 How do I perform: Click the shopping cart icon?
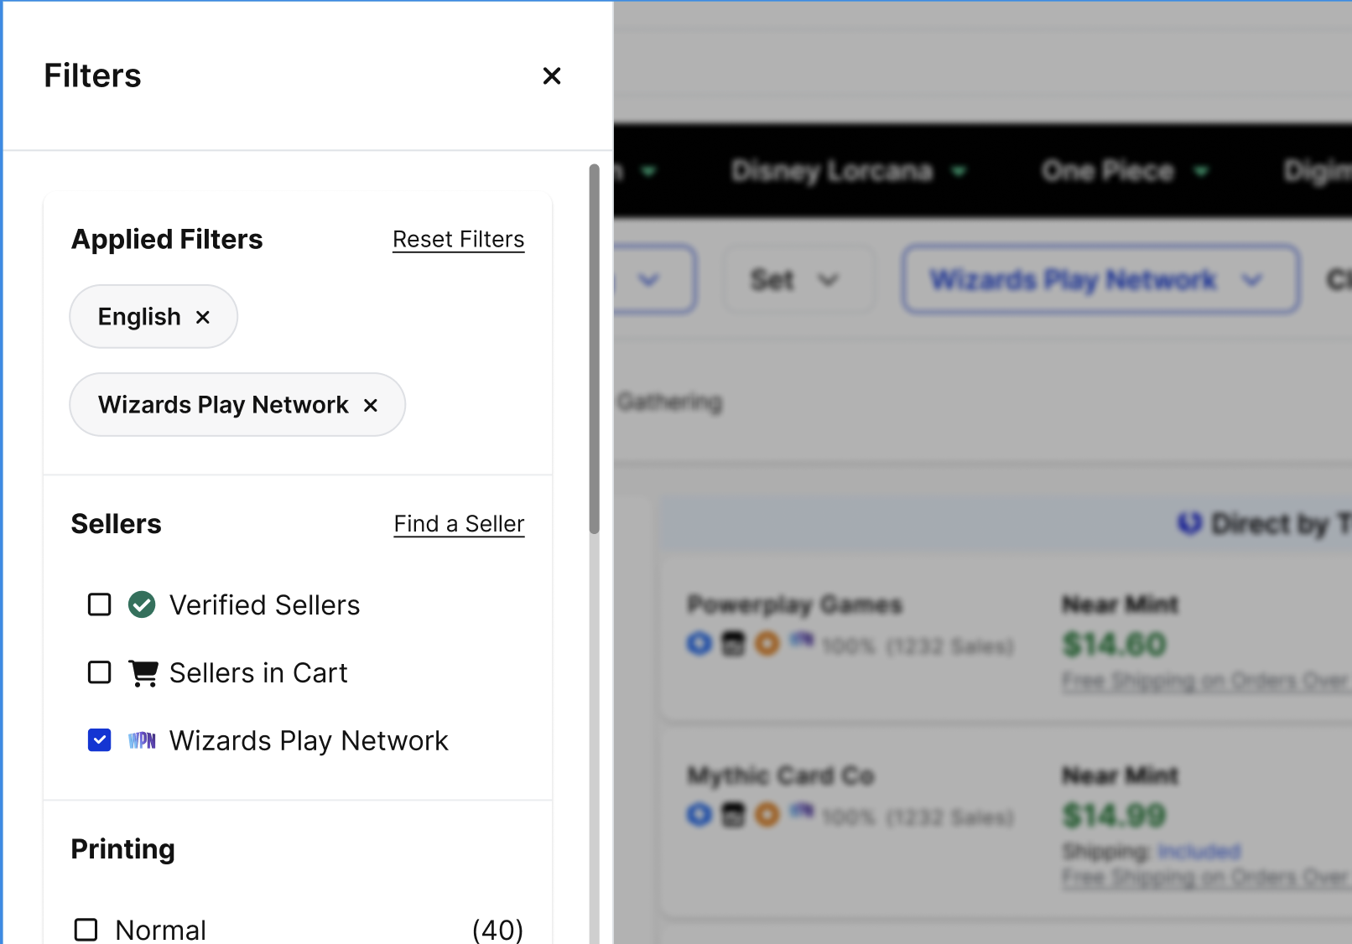(143, 673)
